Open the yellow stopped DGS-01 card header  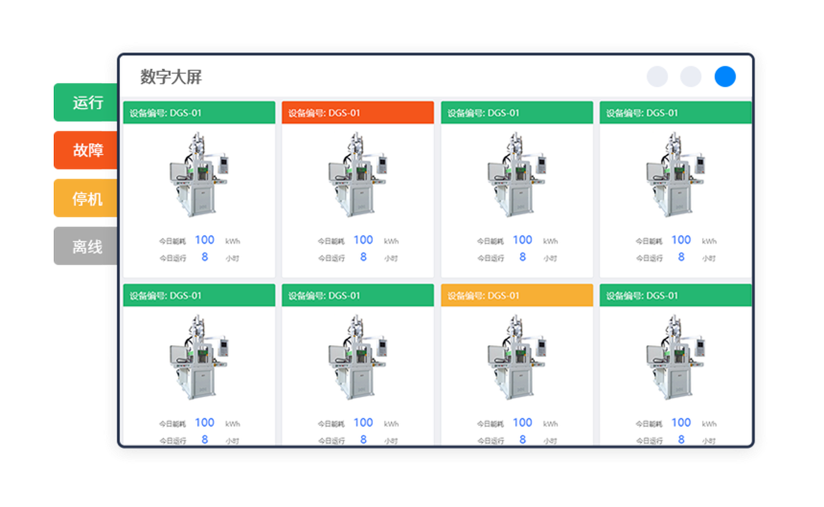click(x=516, y=296)
